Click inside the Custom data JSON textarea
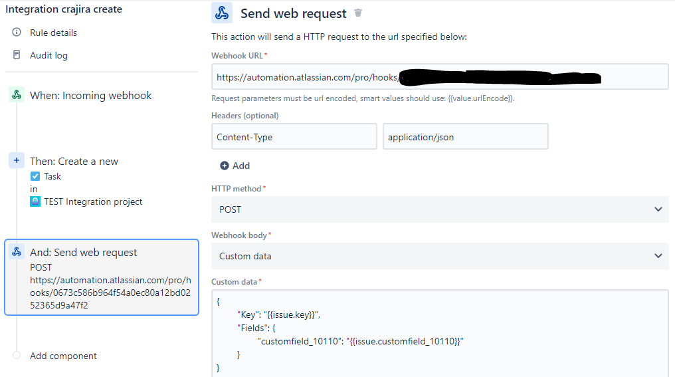This screenshot has height=377, width=675. pos(440,334)
